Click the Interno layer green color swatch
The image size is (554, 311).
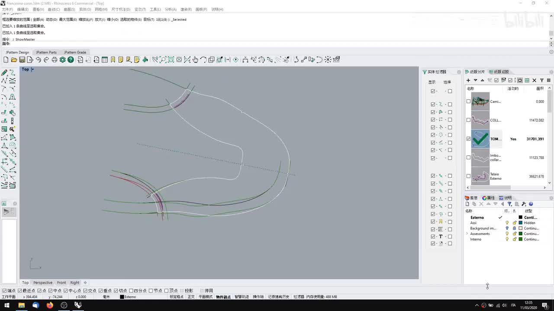[x=521, y=239]
